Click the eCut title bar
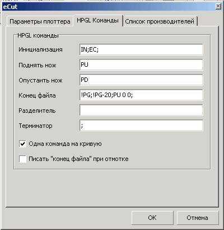Viewport: 224px width, 230px height. [108, 7]
